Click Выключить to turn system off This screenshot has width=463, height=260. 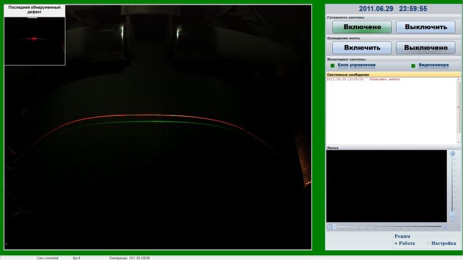[x=425, y=27]
